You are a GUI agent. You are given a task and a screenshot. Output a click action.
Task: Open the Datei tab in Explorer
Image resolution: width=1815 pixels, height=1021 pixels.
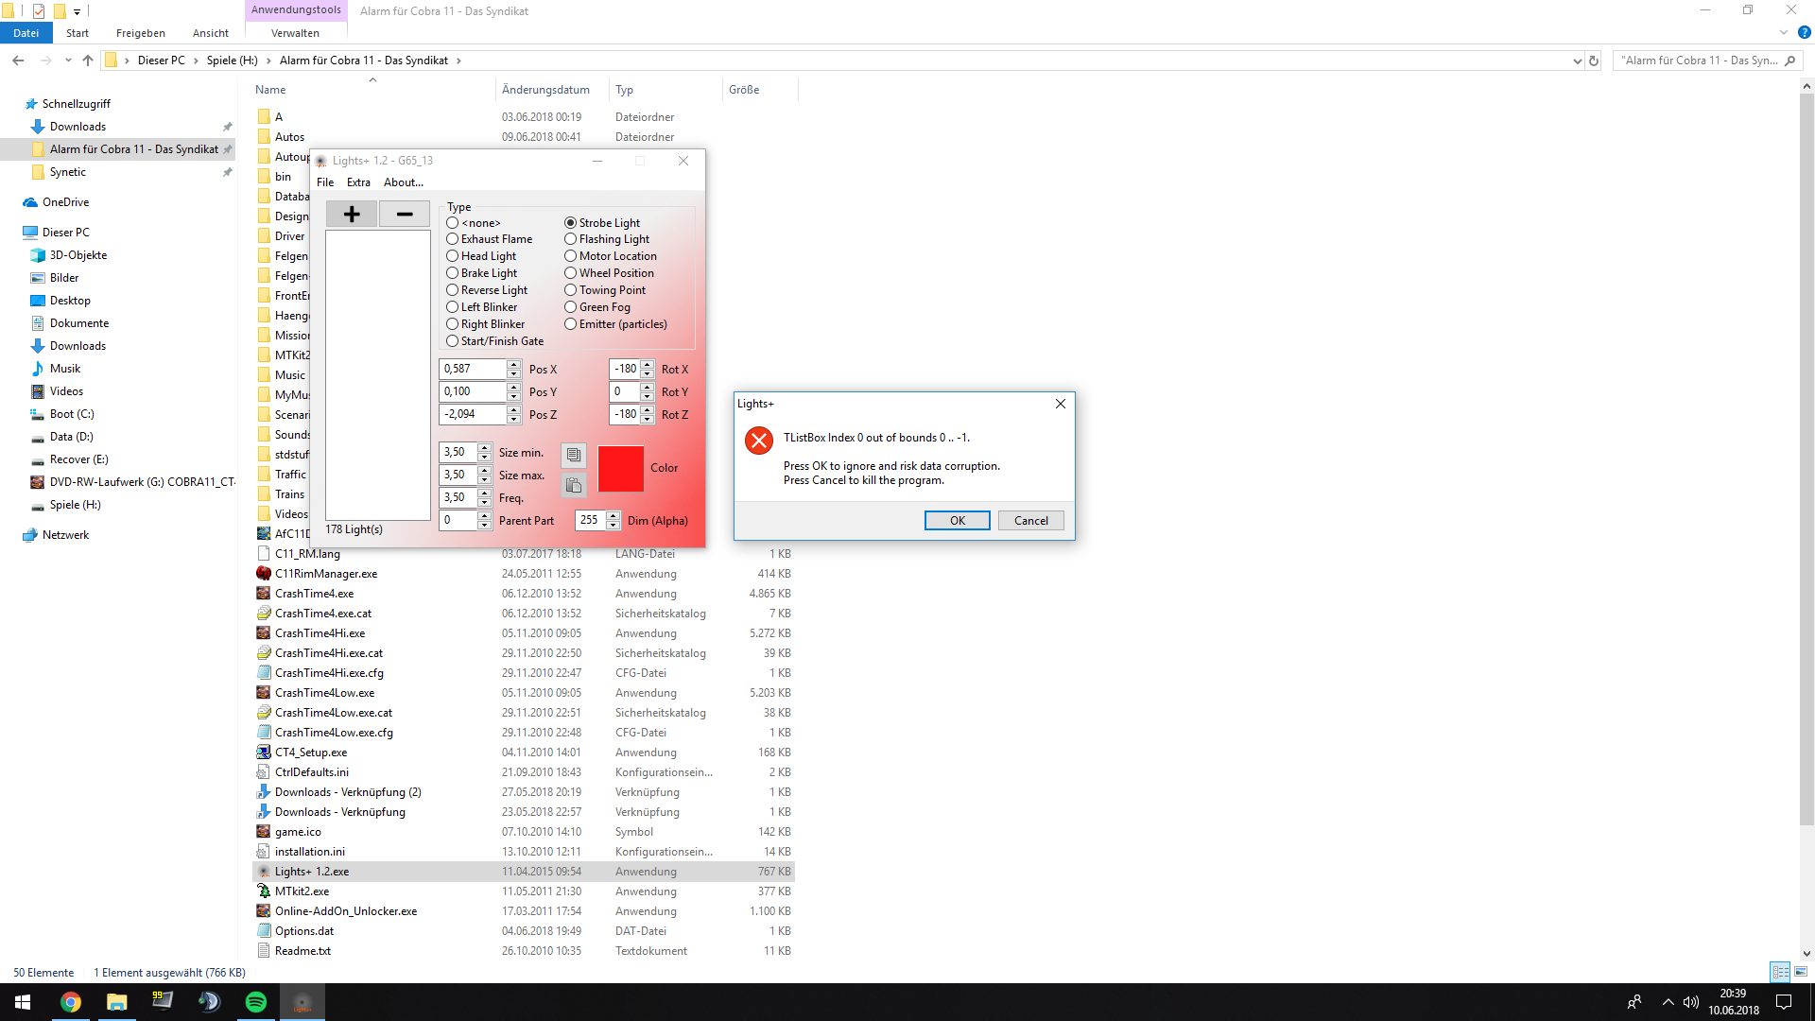point(26,32)
